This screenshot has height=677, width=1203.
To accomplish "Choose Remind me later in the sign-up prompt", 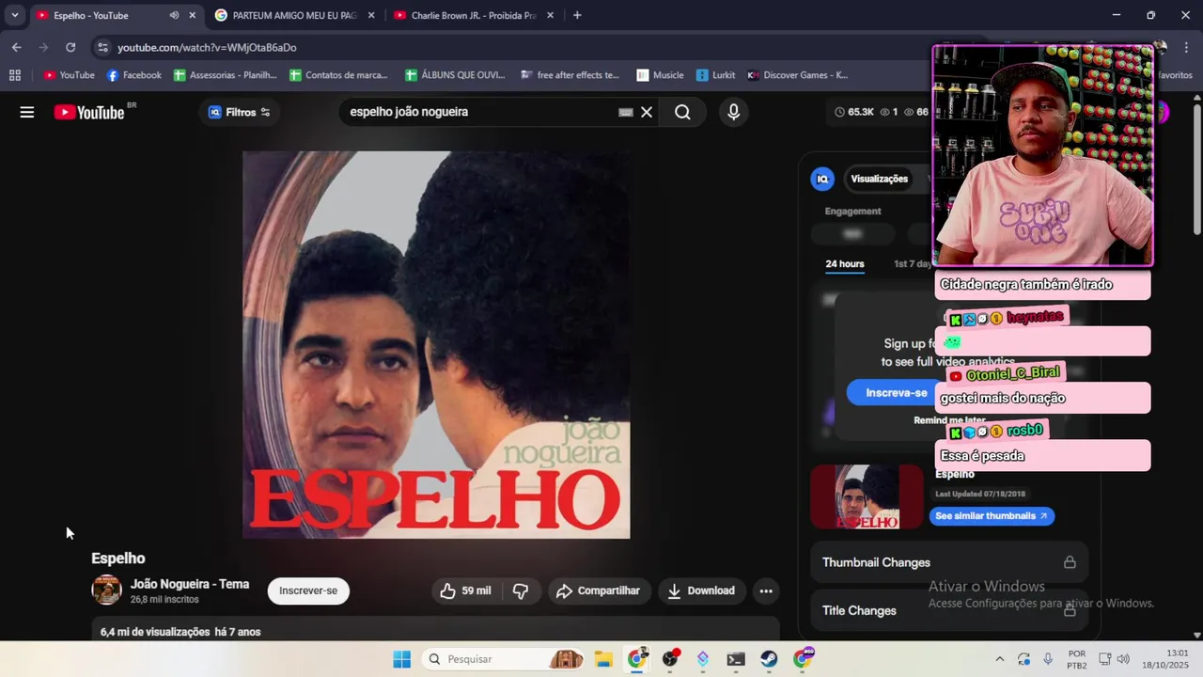I will tap(949, 420).
